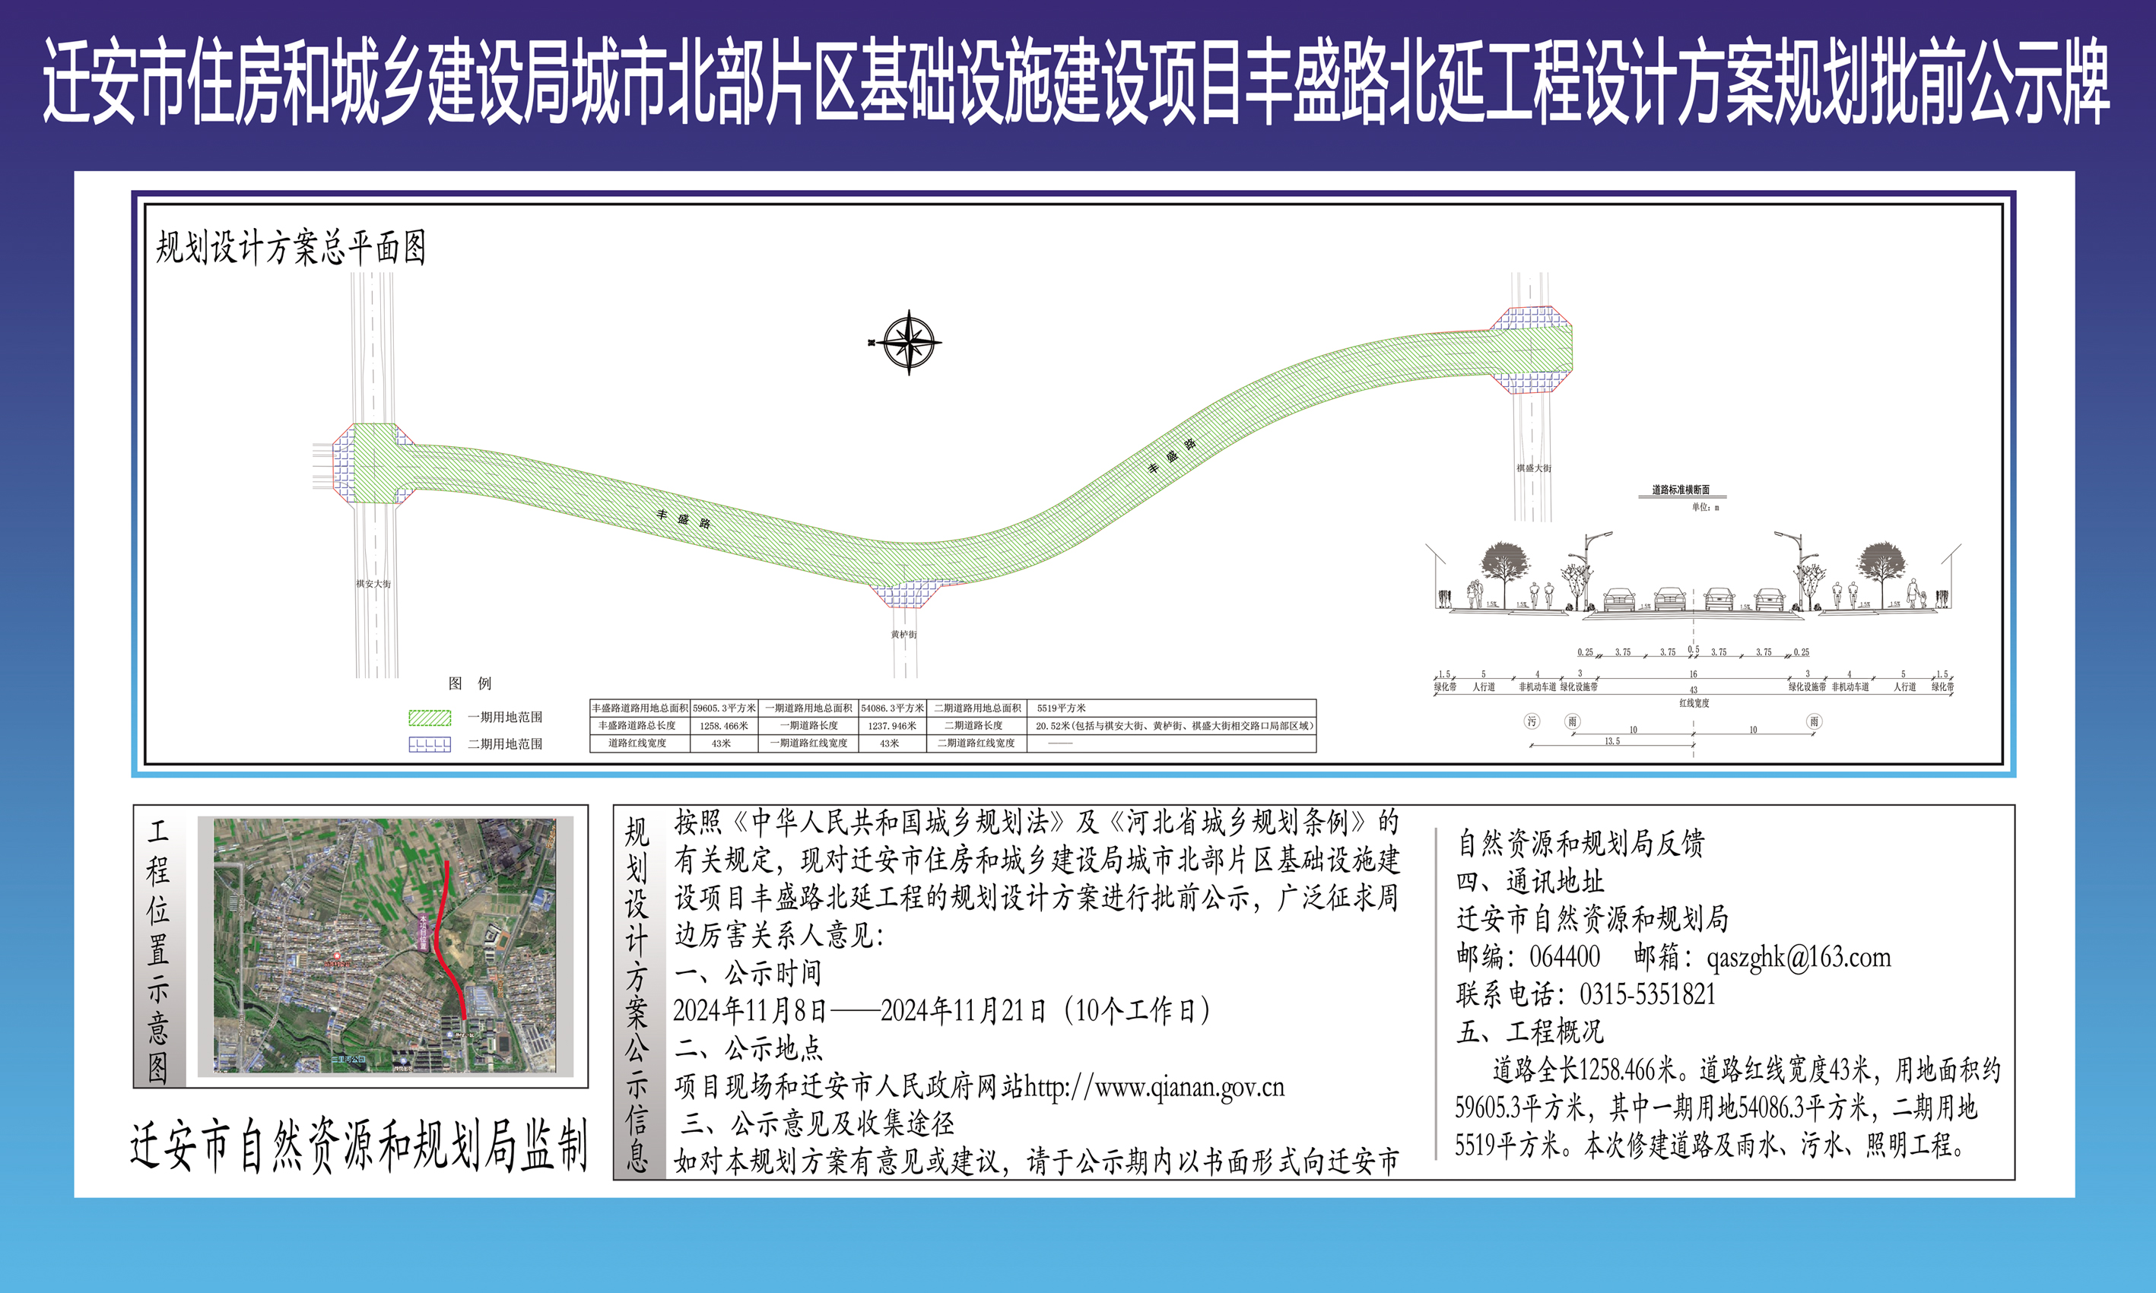Click the 棋盛大街 street label

[x=1534, y=468]
